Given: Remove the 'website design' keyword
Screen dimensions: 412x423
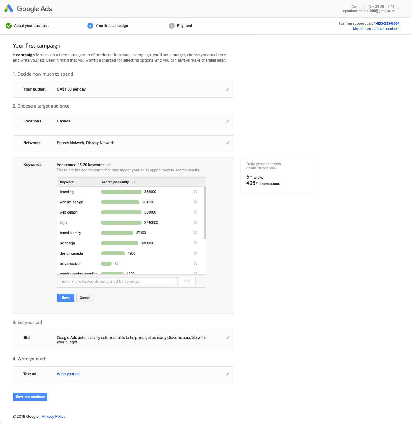Looking at the screenshot, I should click(x=195, y=202).
